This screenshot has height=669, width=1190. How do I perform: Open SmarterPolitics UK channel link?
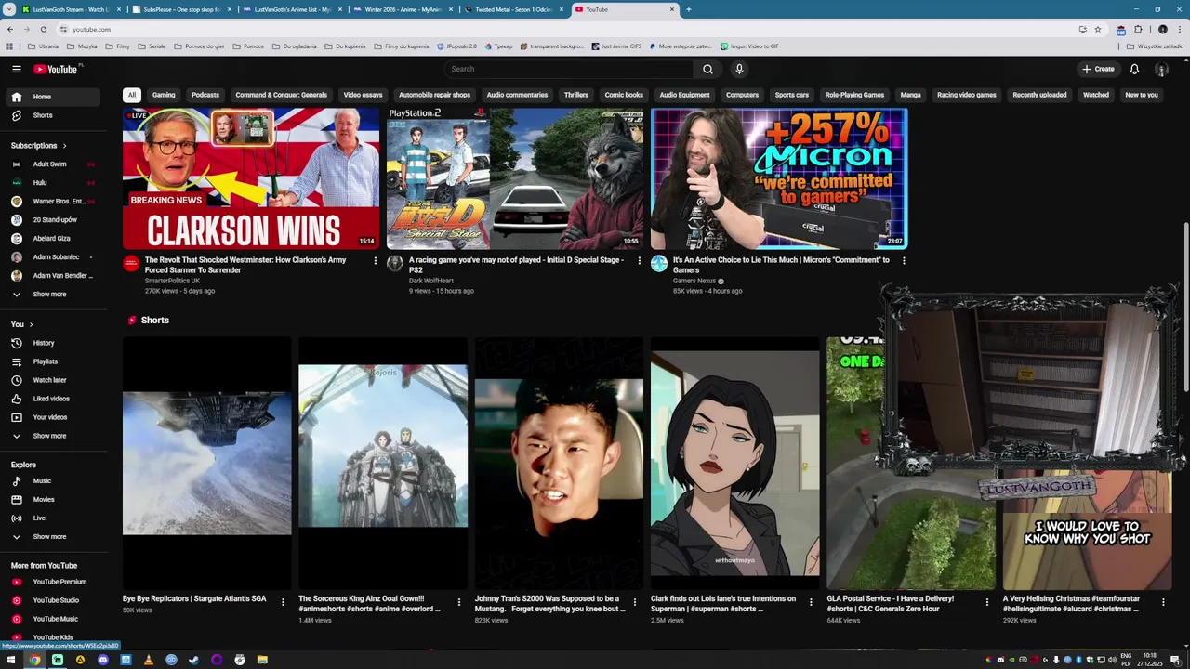[x=172, y=281]
